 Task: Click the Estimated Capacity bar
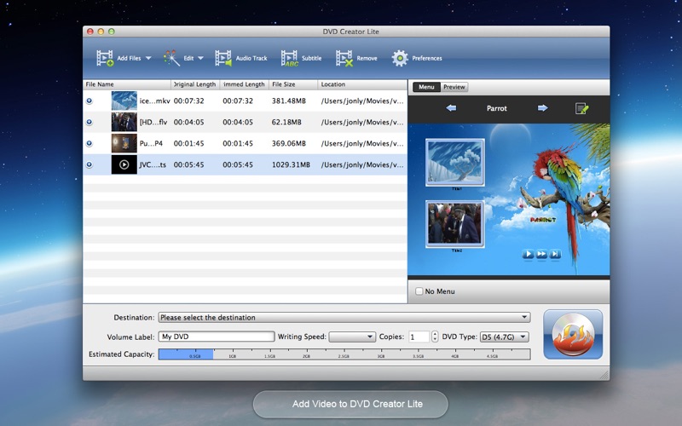click(344, 354)
